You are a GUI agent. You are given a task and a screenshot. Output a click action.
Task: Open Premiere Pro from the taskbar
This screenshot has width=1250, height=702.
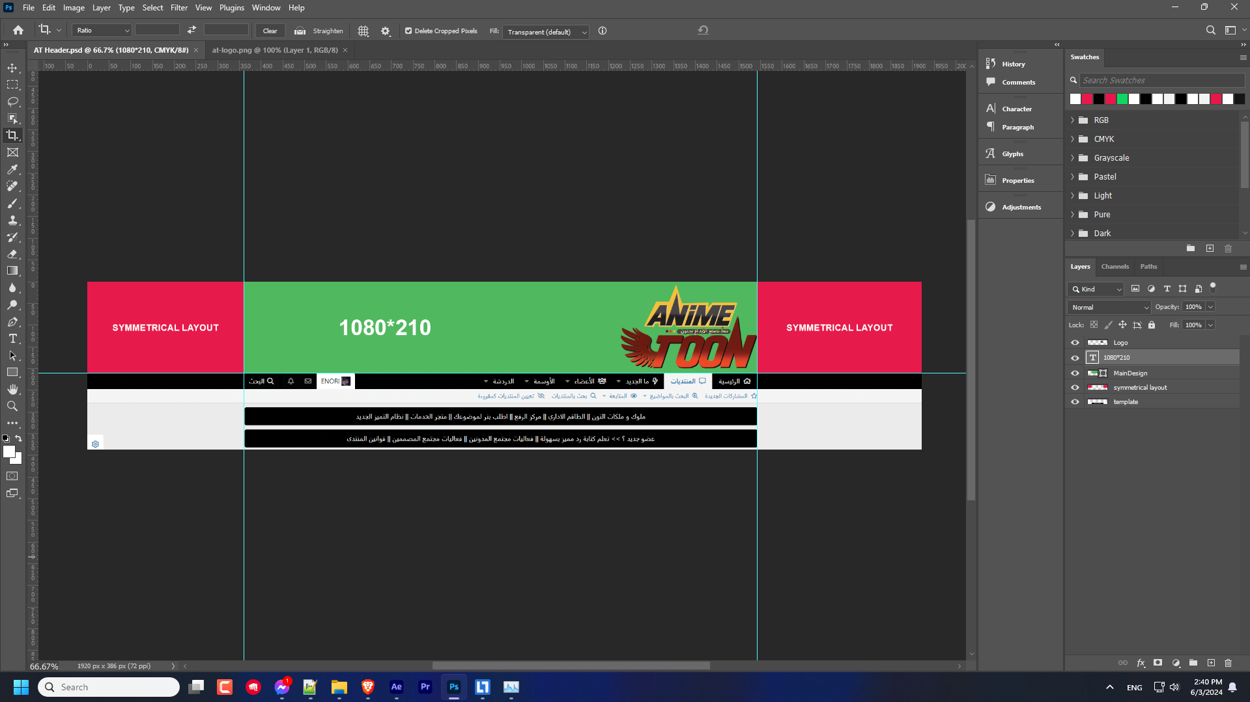(x=425, y=687)
